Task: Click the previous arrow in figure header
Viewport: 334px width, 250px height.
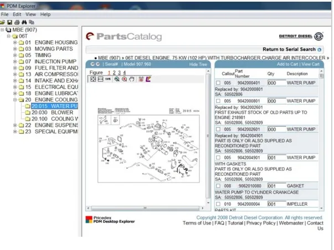Action: (93, 64)
